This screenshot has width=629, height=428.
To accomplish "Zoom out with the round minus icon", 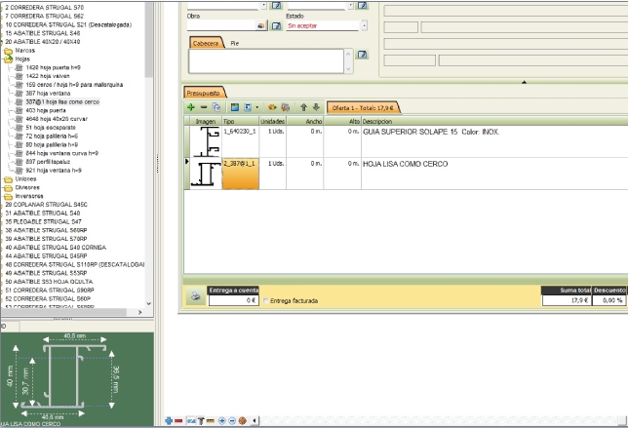I will point(232,421).
